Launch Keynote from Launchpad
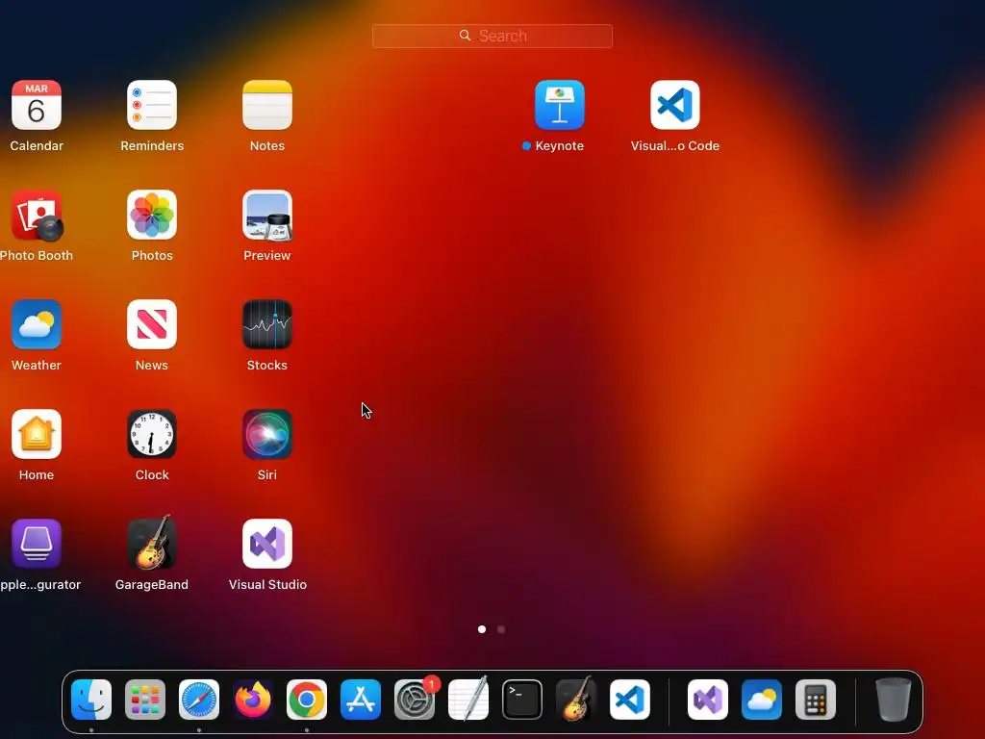This screenshot has height=739, width=985. pos(559,105)
